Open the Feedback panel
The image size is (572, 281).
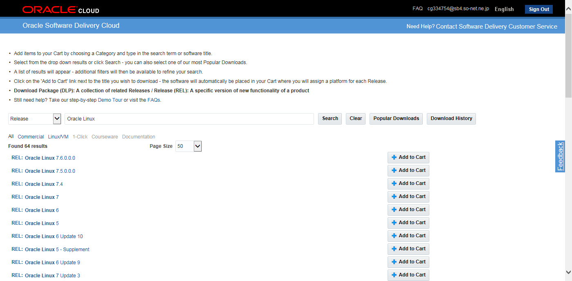[560, 156]
